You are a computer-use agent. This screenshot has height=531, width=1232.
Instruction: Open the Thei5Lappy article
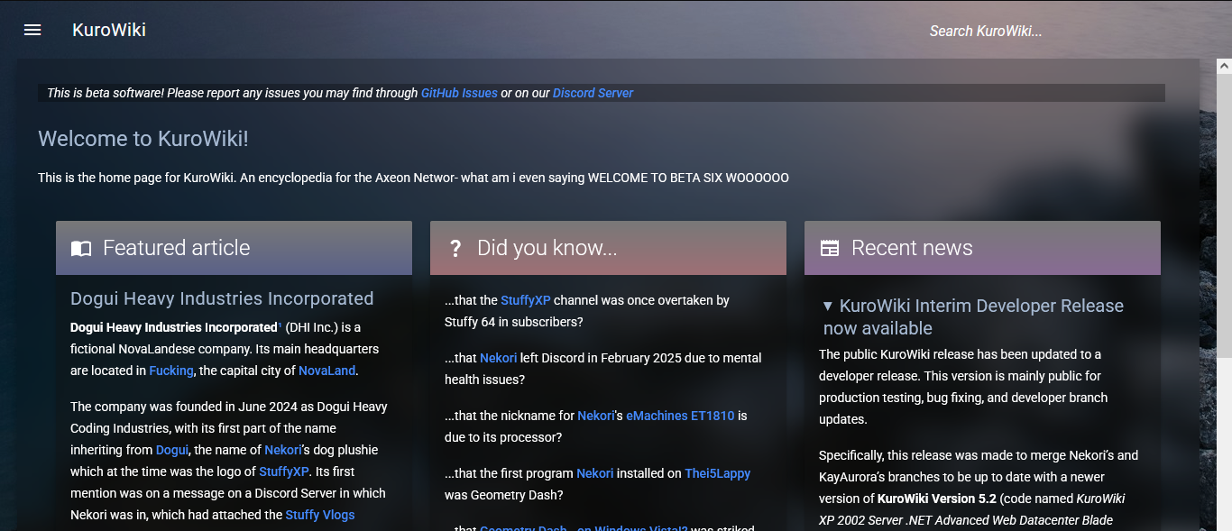[717, 473]
